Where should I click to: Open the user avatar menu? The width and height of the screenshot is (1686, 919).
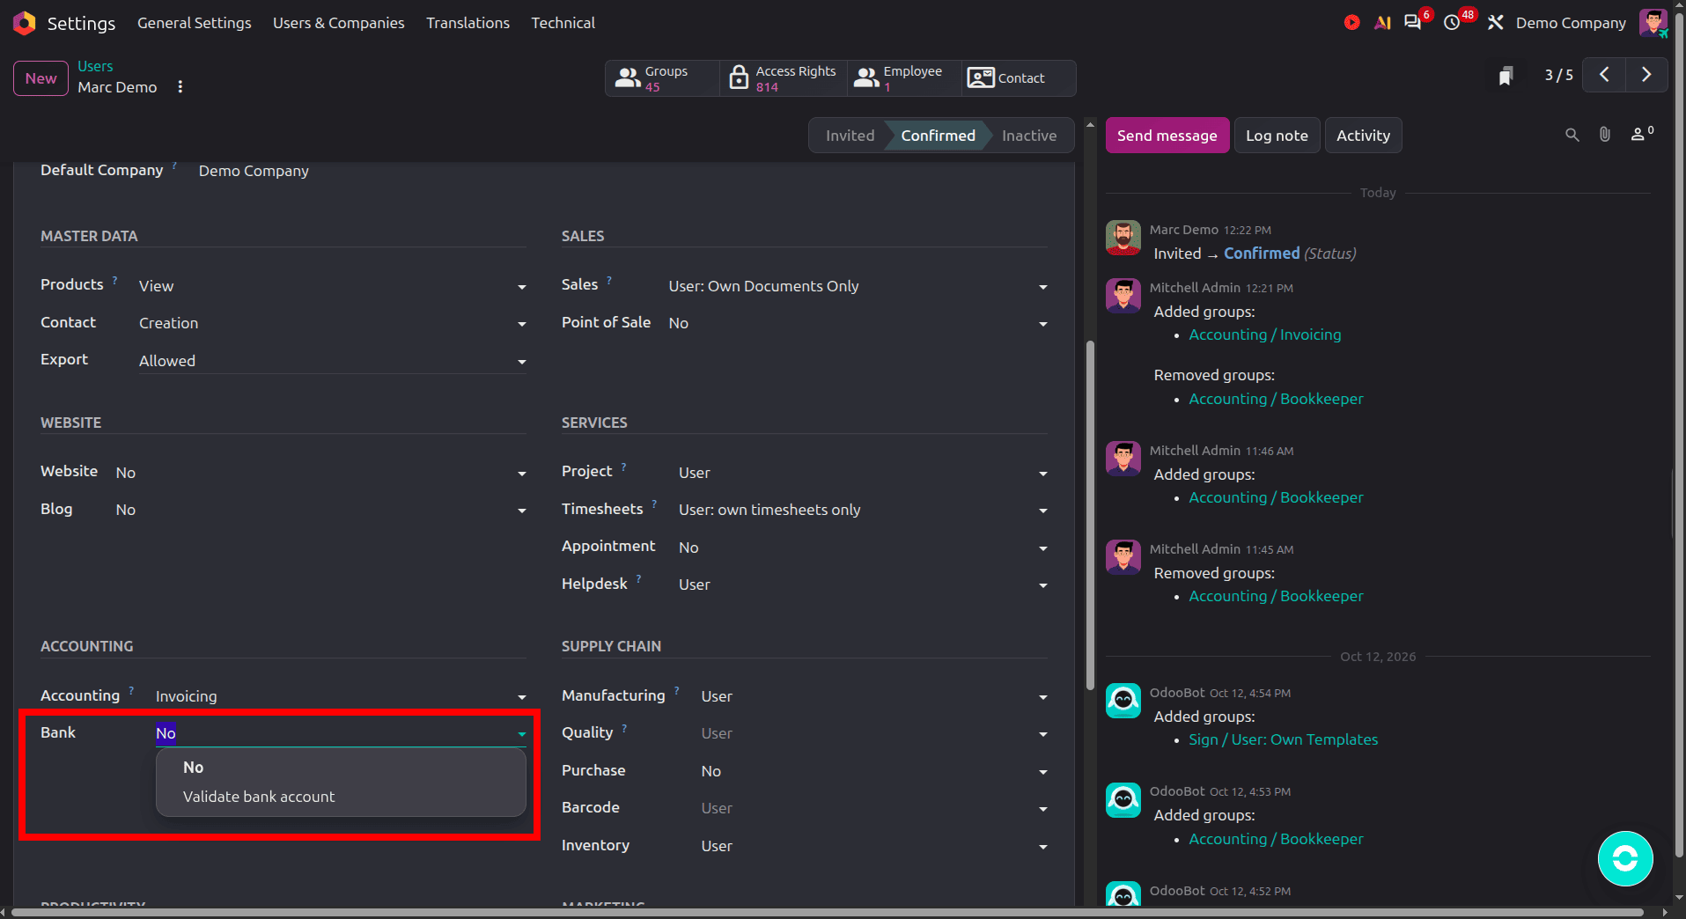point(1653,23)
